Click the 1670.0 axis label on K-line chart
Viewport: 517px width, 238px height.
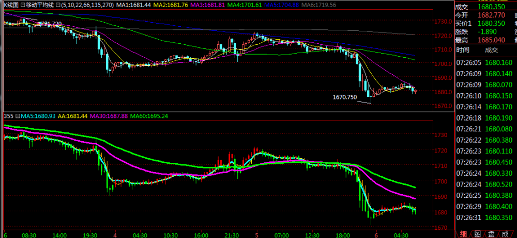pos(443,106)
